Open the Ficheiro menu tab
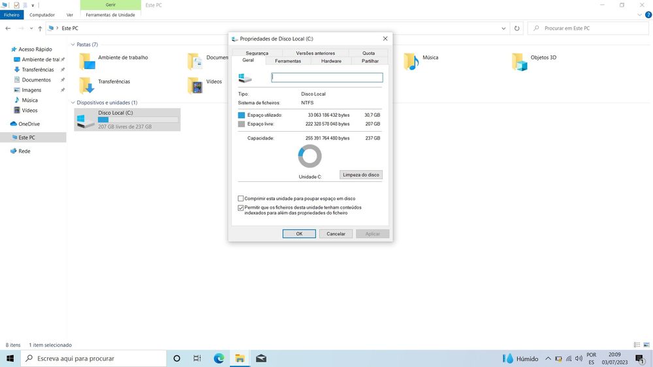Viewport: 653px width, 367px height. 12,14
